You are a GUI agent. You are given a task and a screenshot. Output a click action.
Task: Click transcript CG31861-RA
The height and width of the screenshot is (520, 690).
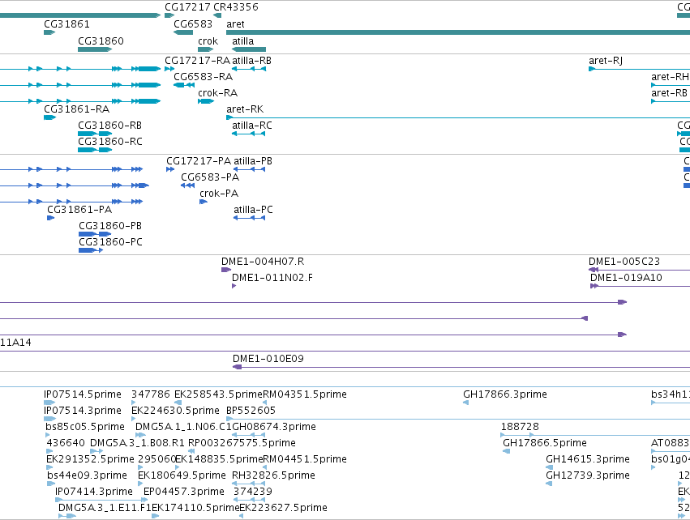tap(49, 117)
